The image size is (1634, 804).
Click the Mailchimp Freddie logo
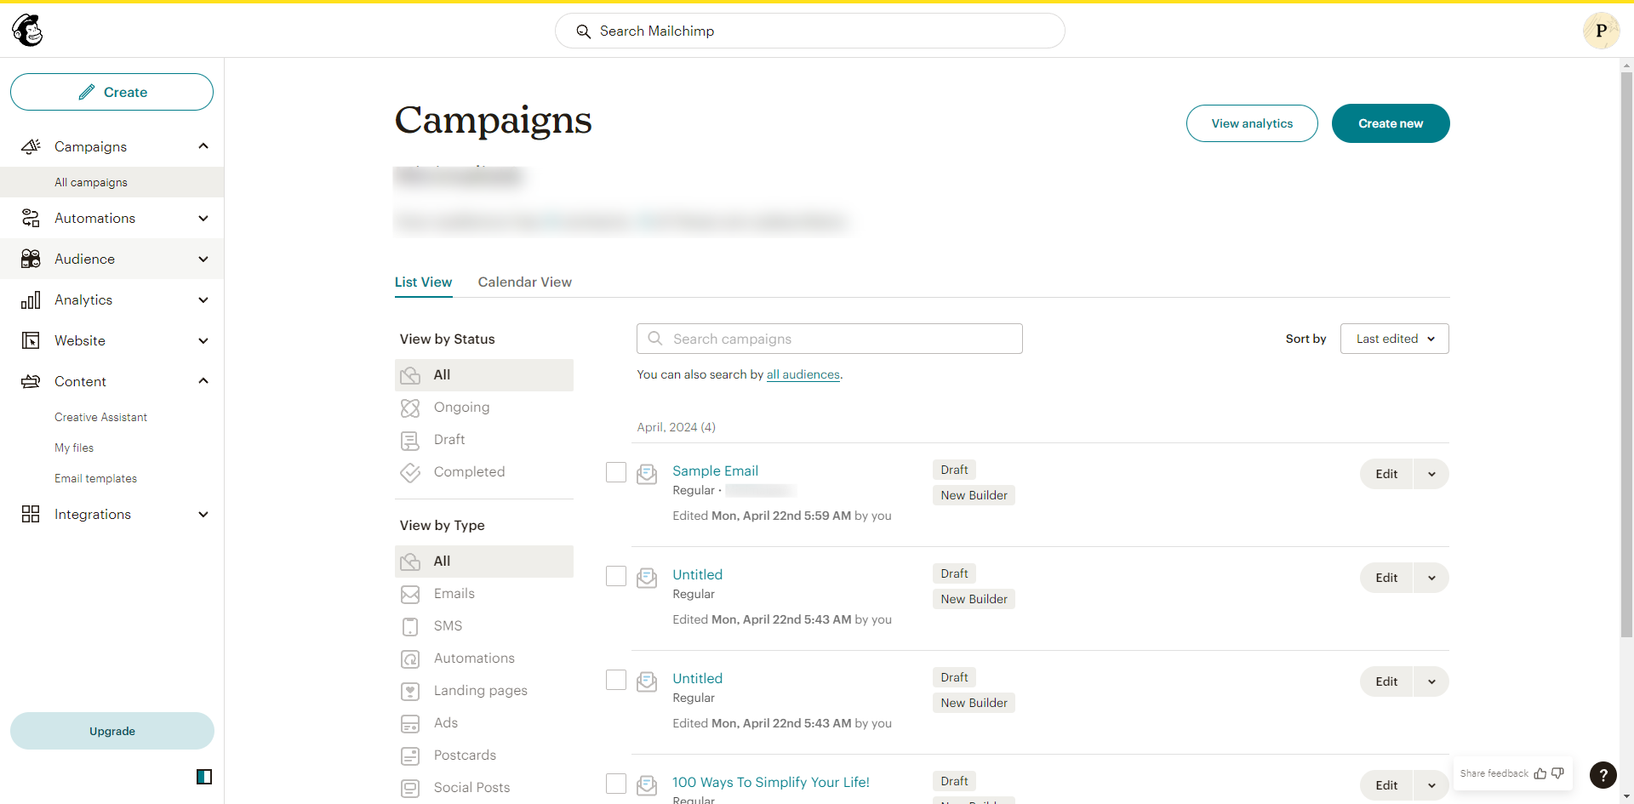(27, 31)
